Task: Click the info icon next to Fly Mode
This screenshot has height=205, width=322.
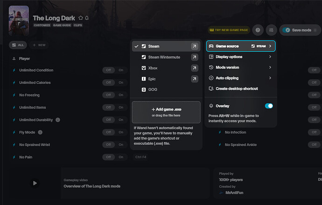Action: [40, 132]
